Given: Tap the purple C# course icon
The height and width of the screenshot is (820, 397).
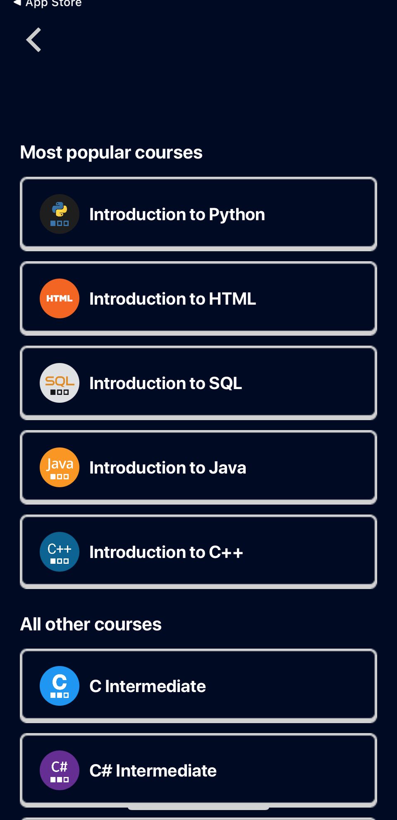Looking at the screenshot, I should click(x=60, y=770).
